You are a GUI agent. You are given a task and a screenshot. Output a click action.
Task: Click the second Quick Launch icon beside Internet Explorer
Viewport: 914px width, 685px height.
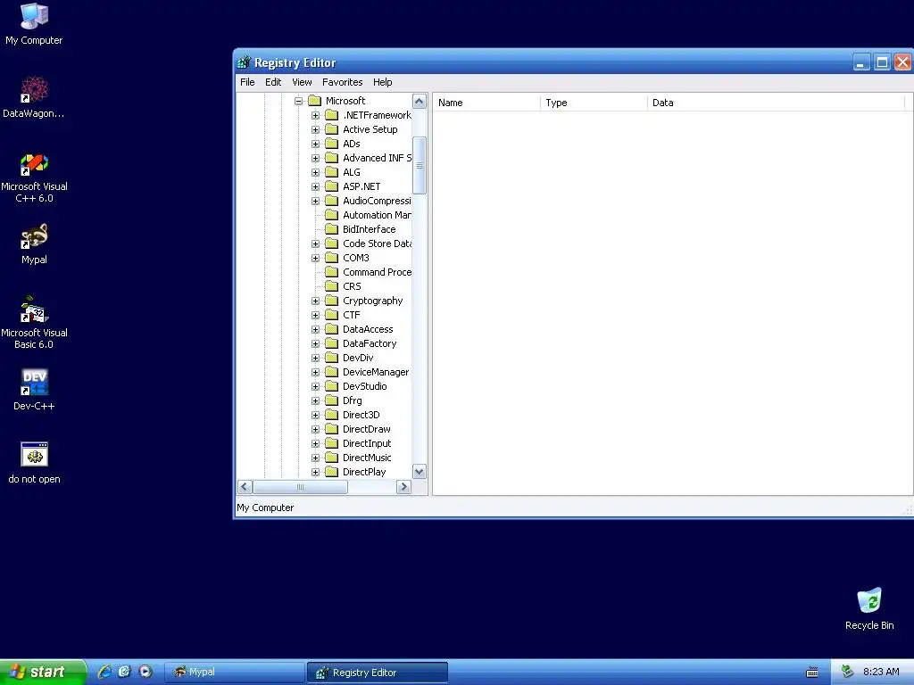pos(124,672)
